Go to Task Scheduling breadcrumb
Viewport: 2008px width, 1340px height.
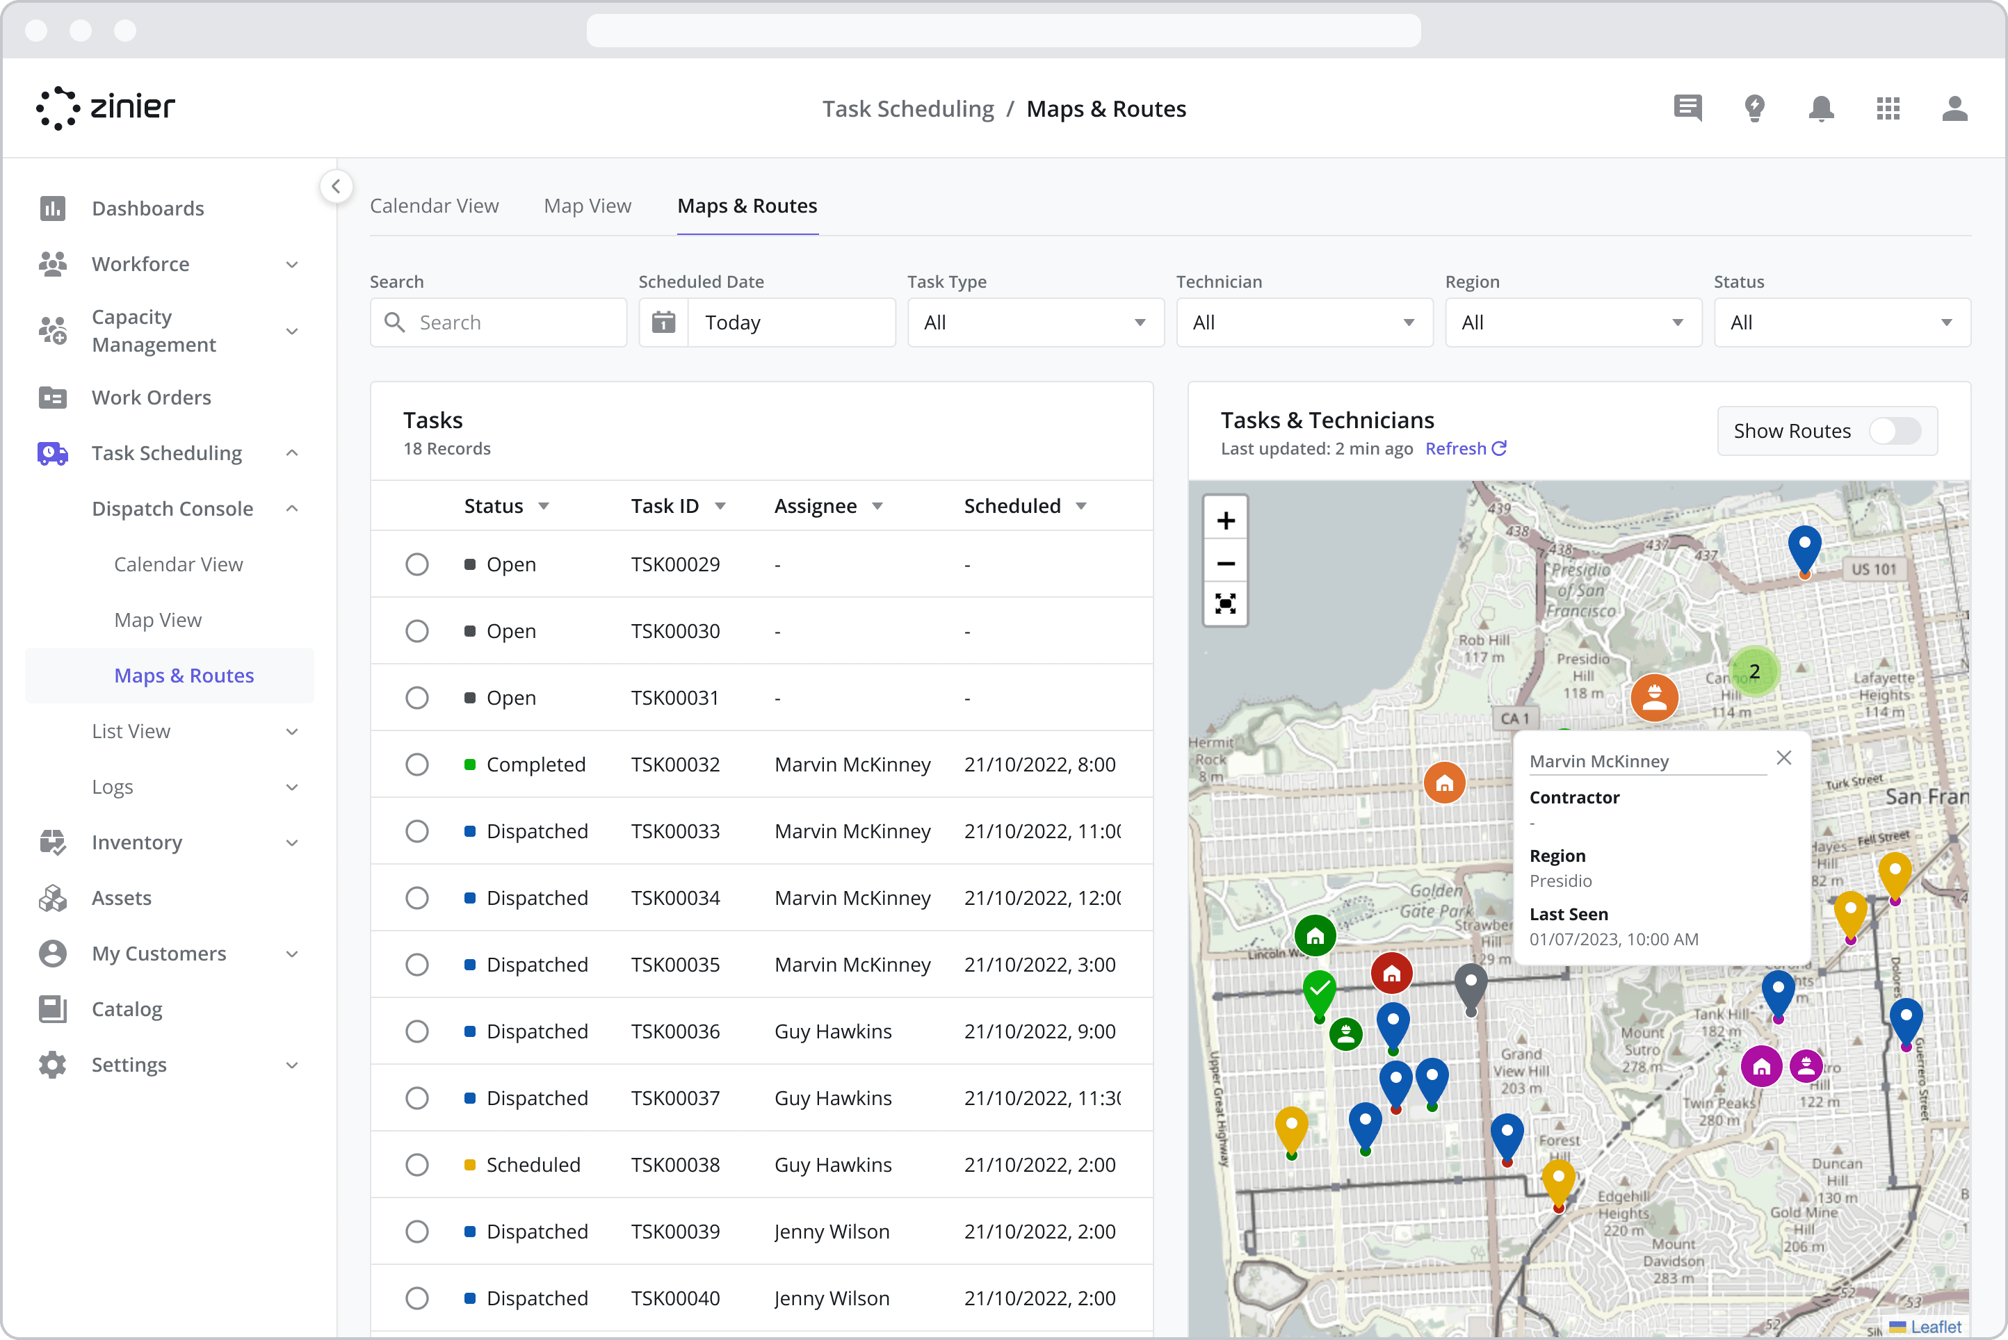908,108
